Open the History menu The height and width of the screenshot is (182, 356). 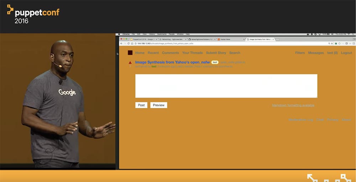(x=152, y=34)
